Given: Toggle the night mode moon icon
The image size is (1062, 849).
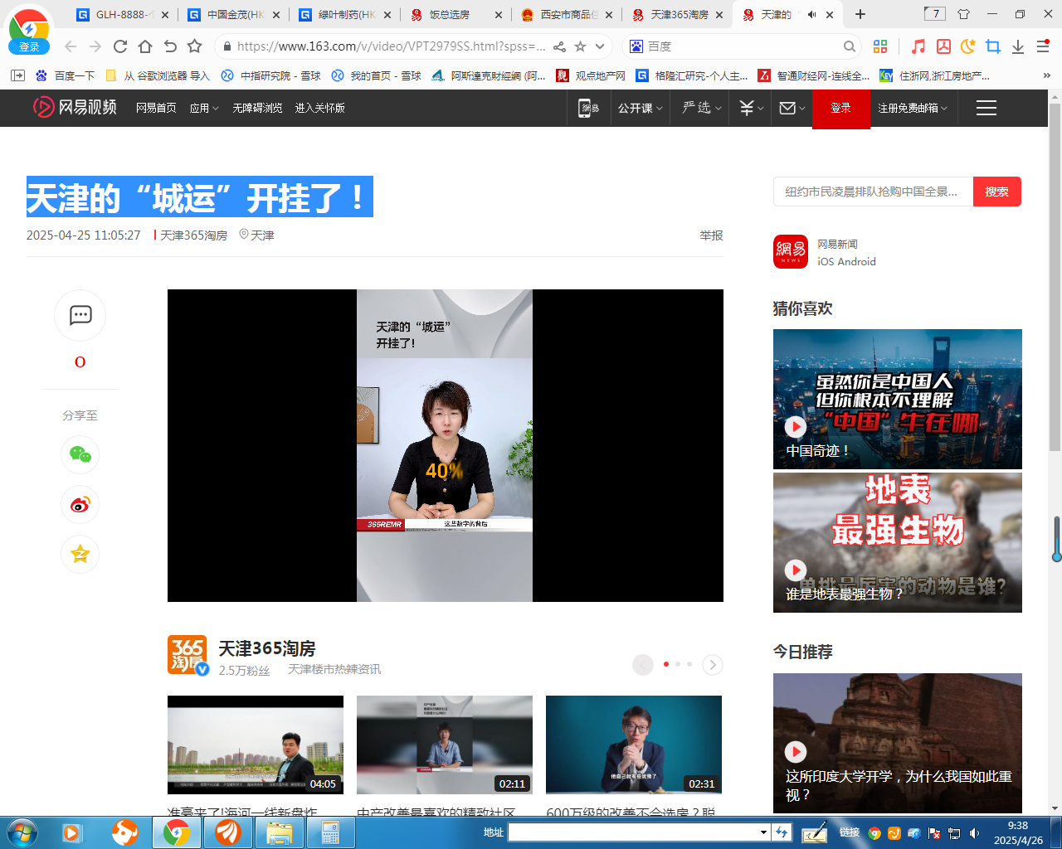Looking at the screenshot, I should 967,46.
